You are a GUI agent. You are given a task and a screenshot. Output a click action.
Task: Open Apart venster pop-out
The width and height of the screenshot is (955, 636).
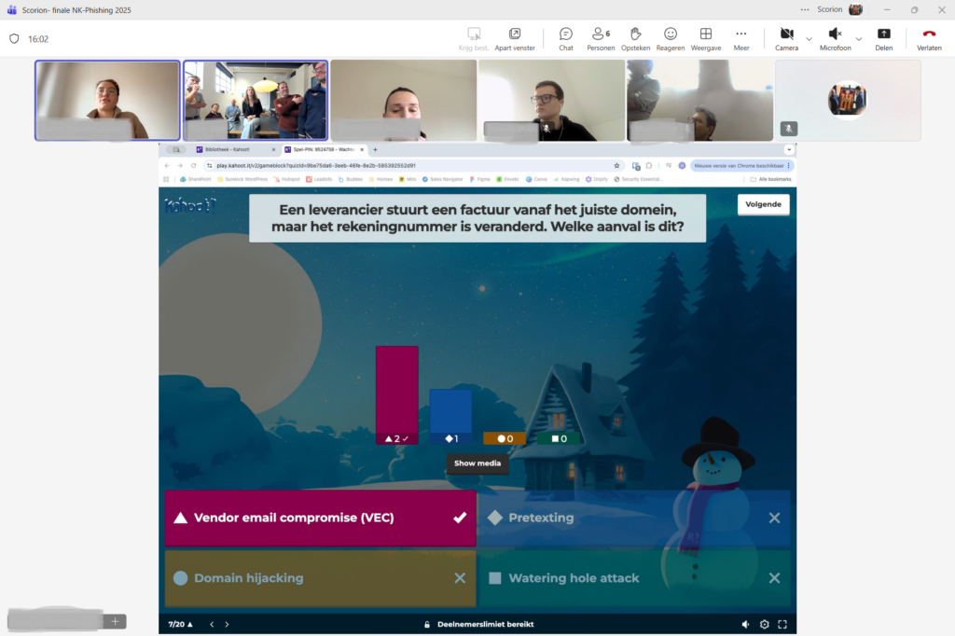[515, 38]
